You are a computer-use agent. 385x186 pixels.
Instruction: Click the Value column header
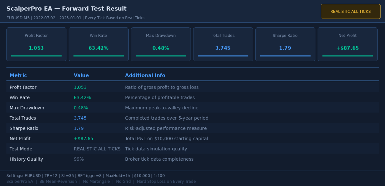pos(81,75)
